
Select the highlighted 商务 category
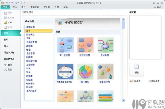tap(38, 31)
